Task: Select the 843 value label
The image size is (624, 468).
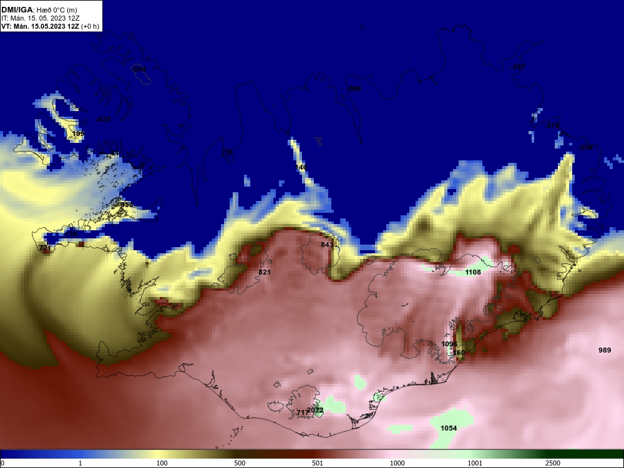Action: click(x=327, y=245)
